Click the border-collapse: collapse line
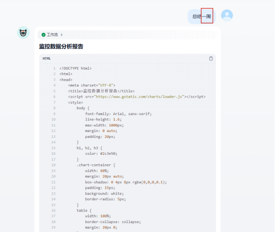Viewport: 275px width, 232px height. tap(113, 222)
